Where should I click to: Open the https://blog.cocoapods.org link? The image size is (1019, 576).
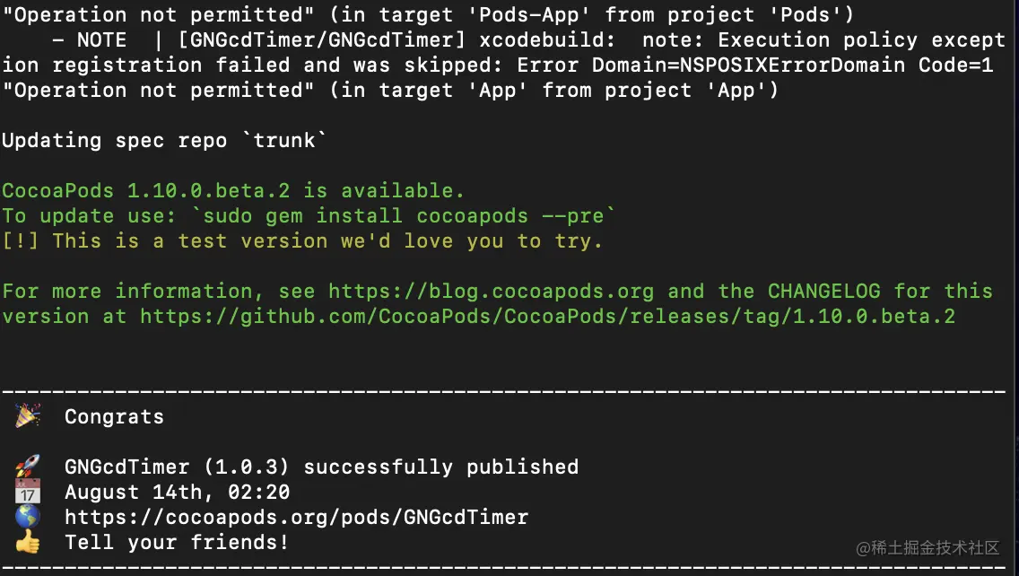[491, 292]
